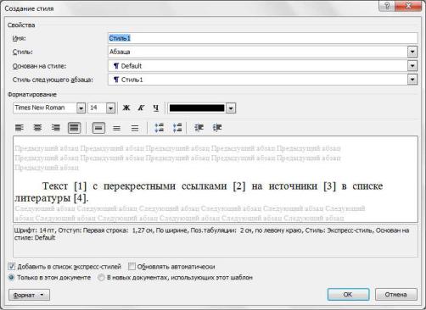The image size is (426, 310).
Task: Decrease paragraph spacing icon
Action: coord(177,128)
